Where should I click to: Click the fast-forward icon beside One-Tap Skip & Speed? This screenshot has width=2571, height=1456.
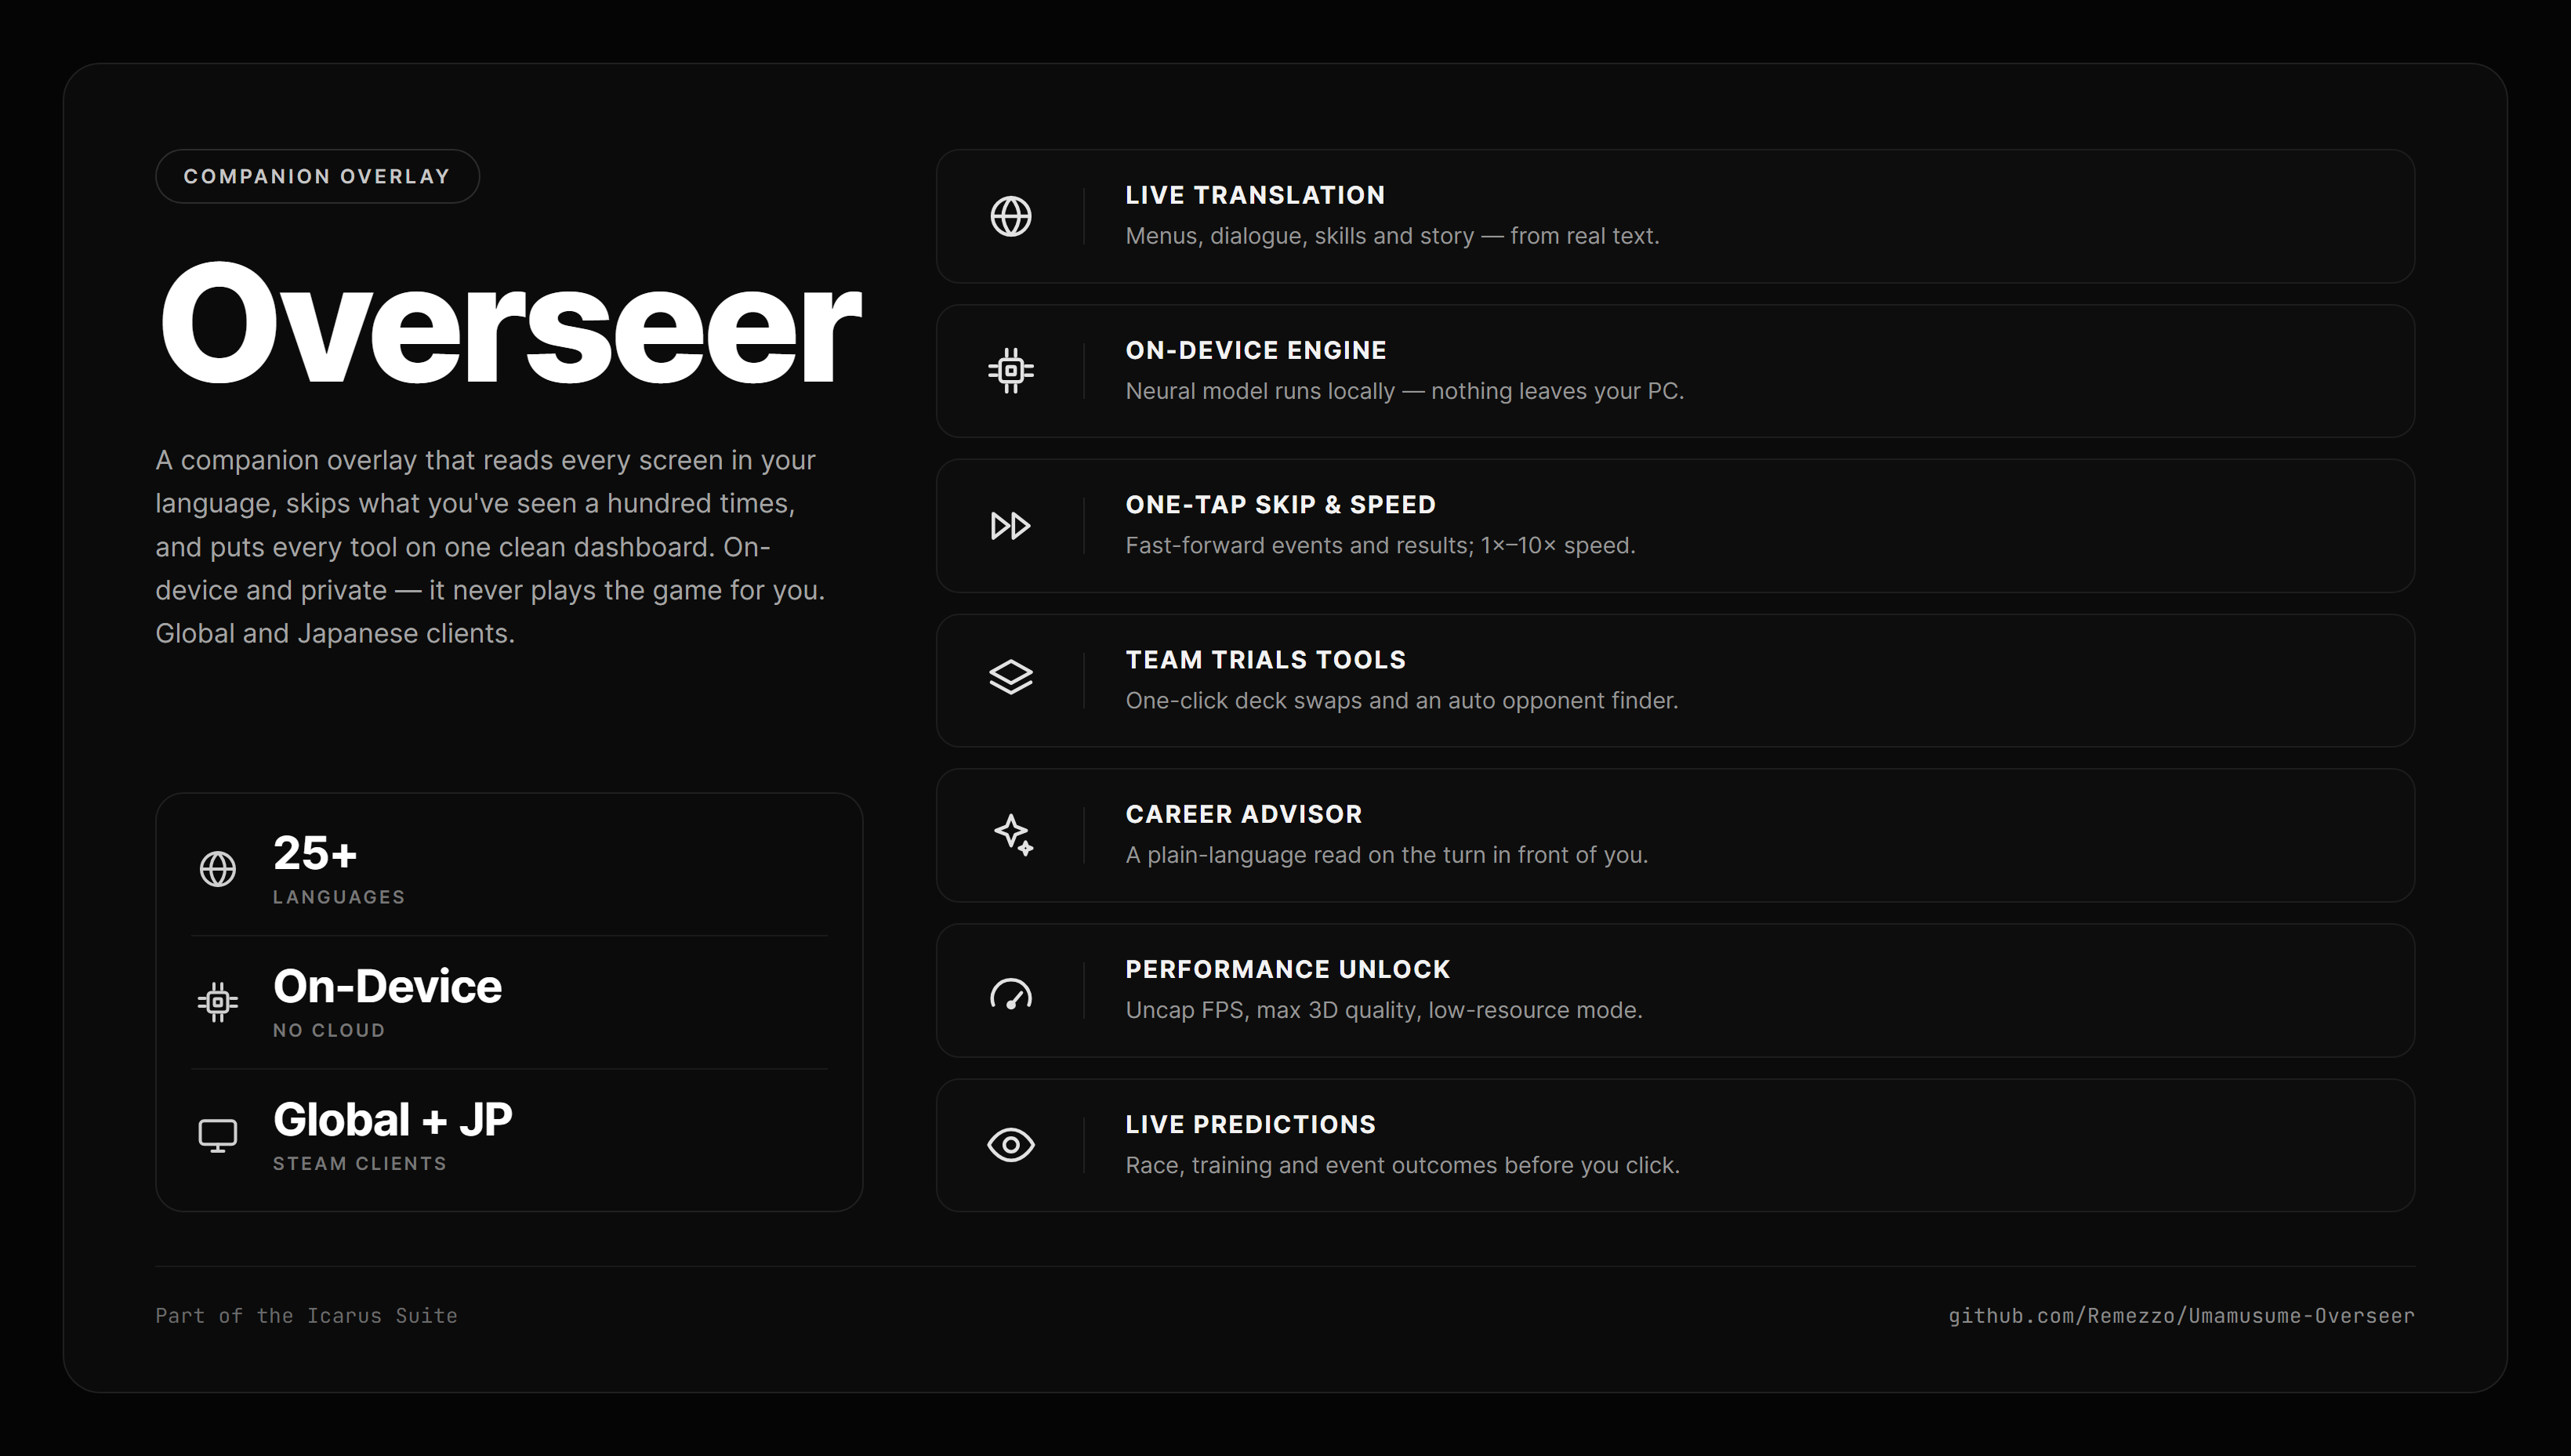coord(1010,526)
